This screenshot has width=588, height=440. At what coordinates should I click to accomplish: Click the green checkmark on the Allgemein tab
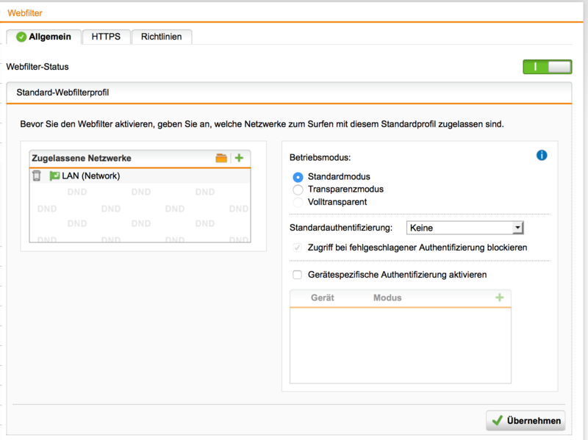click(x=20, y=36)
